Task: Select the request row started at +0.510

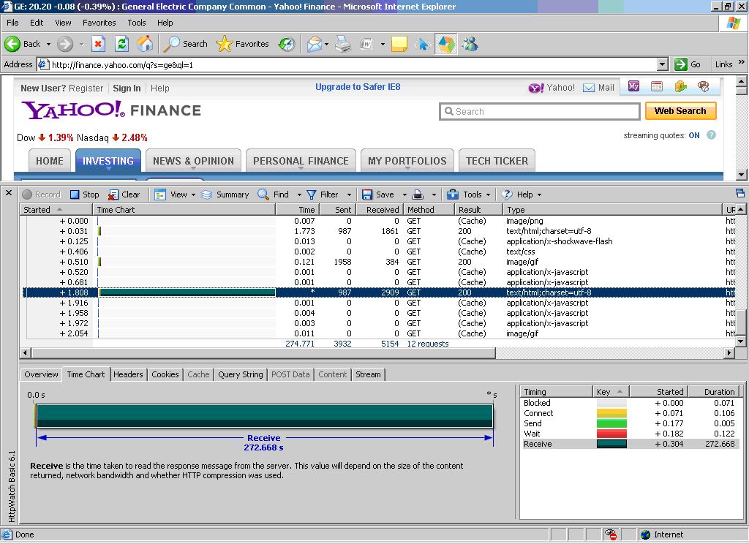Action: coord(377,262)
